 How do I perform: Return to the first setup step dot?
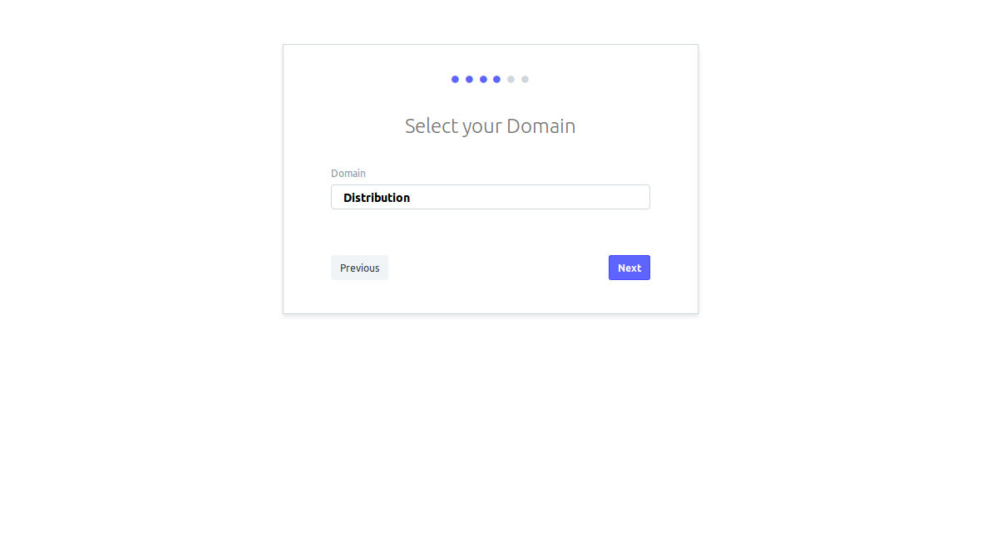(455, 80)
